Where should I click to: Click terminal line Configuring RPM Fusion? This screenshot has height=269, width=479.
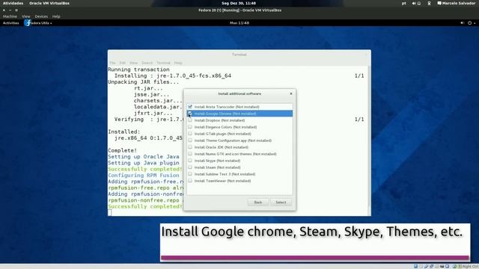click(144, 176)
